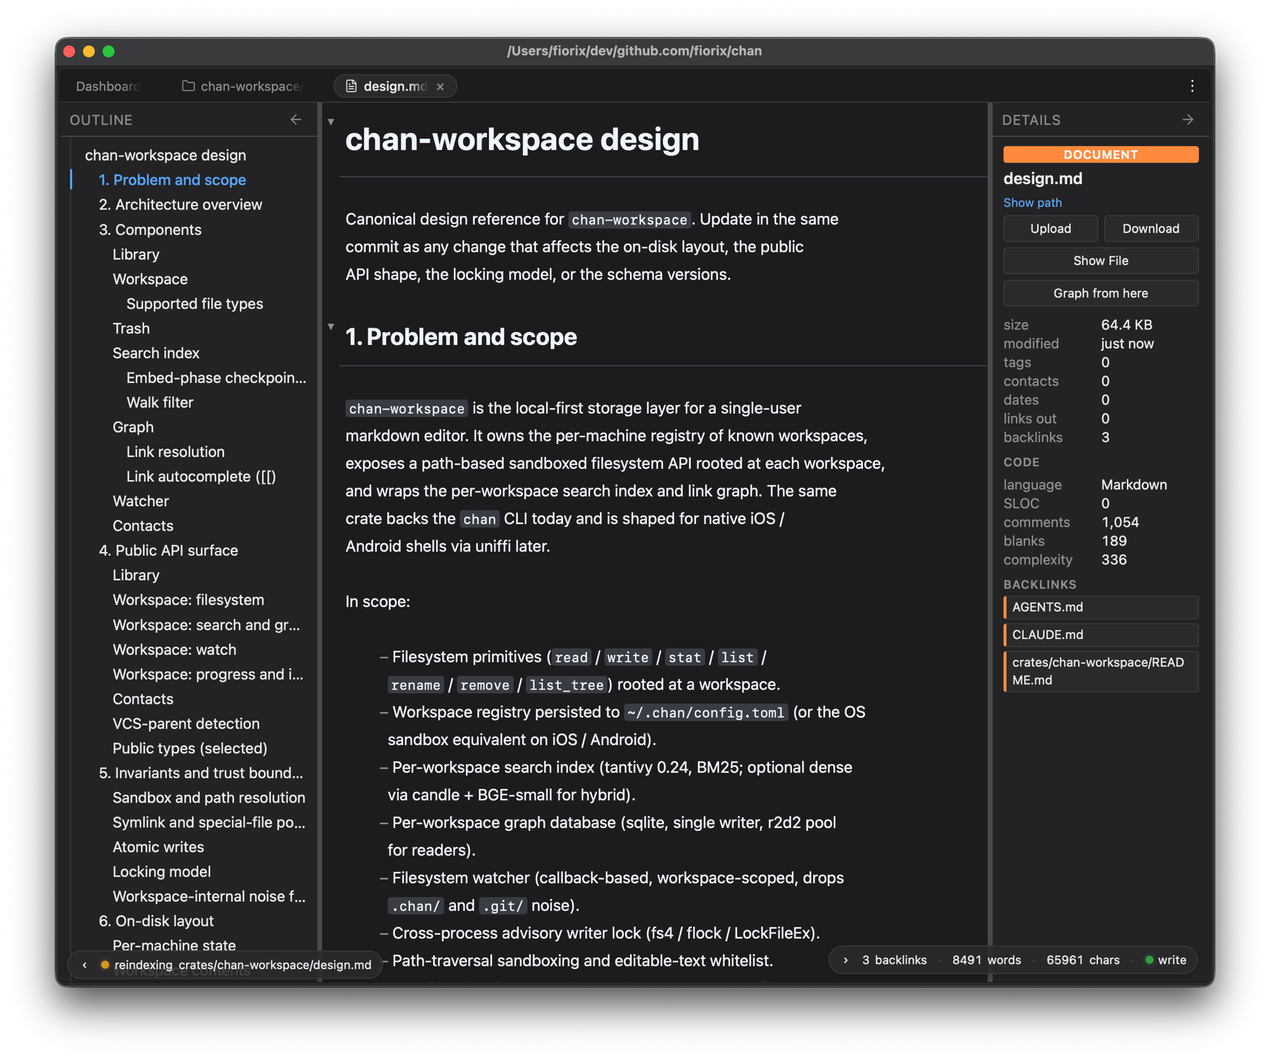Viewport: 1270px width, 1060px height.
Task: Click the reindexing crates/chan-workspace/design.md status text
Action: pyautogui.click(x=243, y=965)
